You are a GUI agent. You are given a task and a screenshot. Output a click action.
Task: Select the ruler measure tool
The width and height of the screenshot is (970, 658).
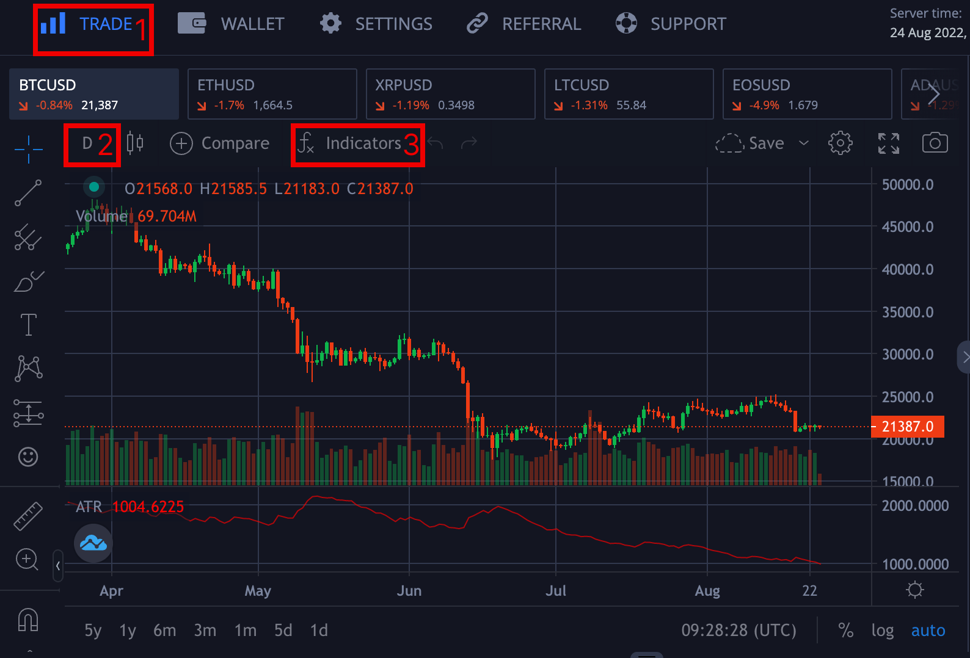pos(28,516)
